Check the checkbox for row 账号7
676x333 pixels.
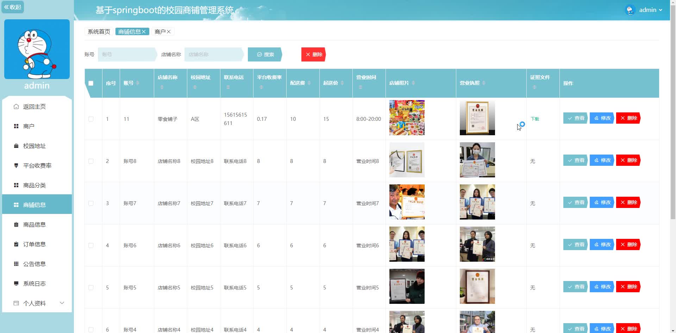pyautogui.click(x=91, y=203)
